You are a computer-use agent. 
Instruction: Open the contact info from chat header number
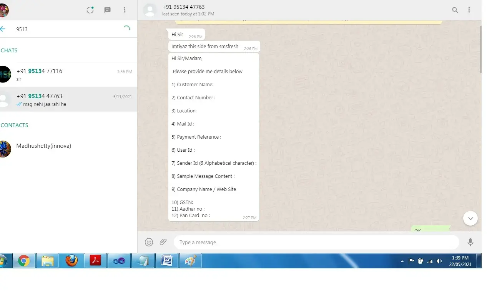183,7
